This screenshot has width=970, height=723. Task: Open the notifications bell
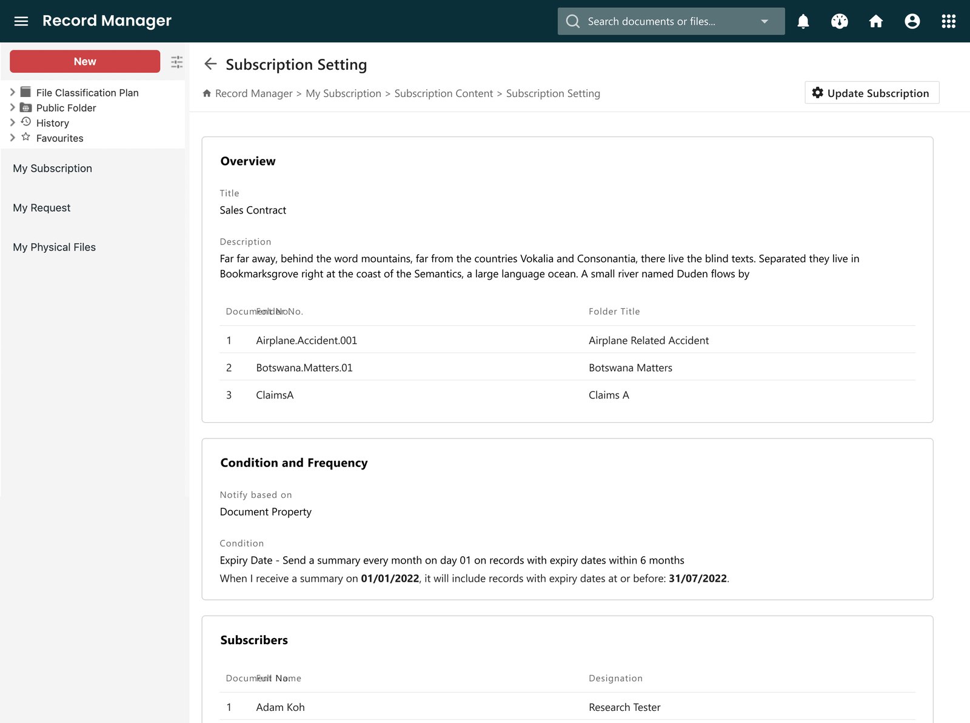point(803,21)
